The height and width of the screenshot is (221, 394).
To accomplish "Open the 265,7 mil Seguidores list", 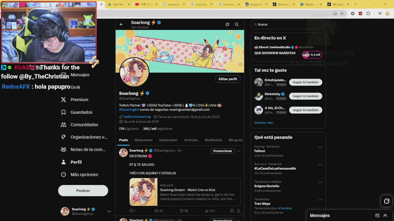I will (158, 129).
